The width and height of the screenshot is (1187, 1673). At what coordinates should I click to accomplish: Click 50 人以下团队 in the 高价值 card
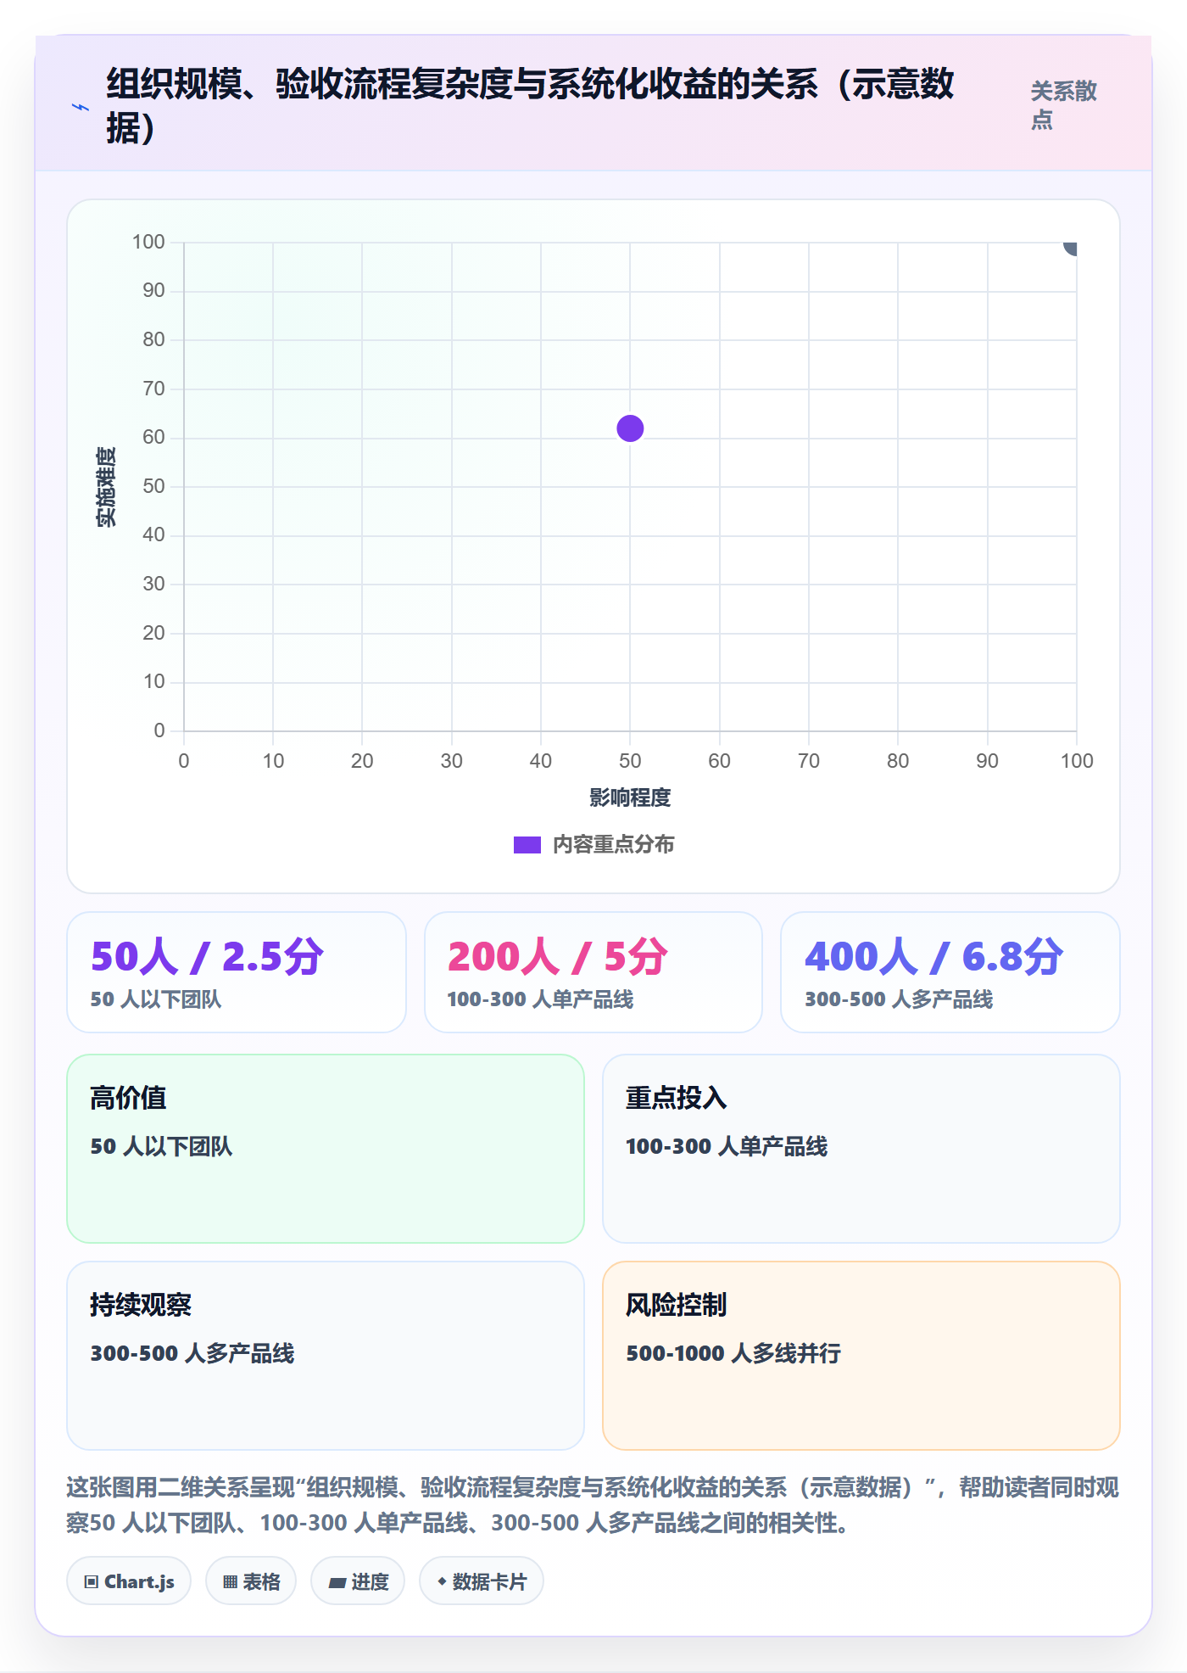(x=161, y=1146)
